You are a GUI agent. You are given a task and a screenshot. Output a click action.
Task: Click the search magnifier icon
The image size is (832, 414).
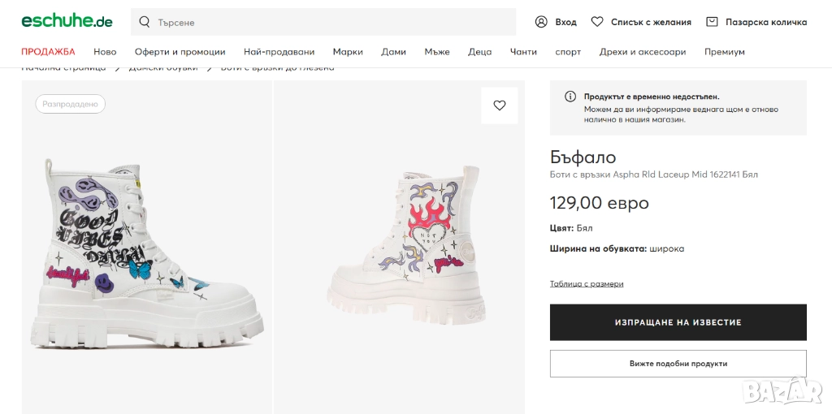145,22
